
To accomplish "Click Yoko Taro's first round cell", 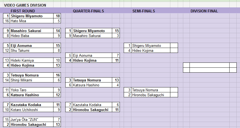I will click(32, 90).
